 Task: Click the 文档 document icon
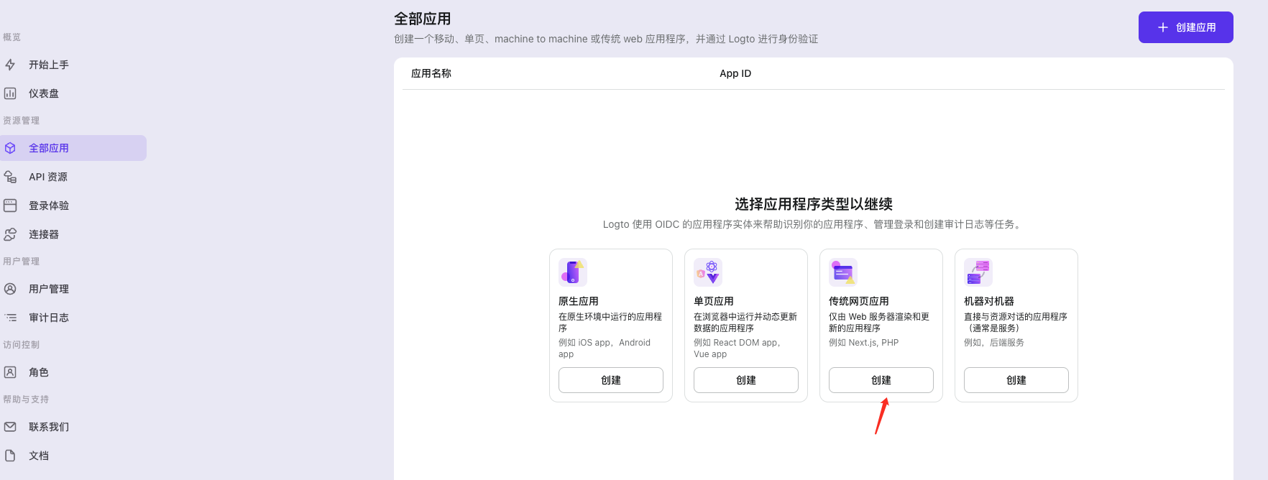[x=10, y=456]
